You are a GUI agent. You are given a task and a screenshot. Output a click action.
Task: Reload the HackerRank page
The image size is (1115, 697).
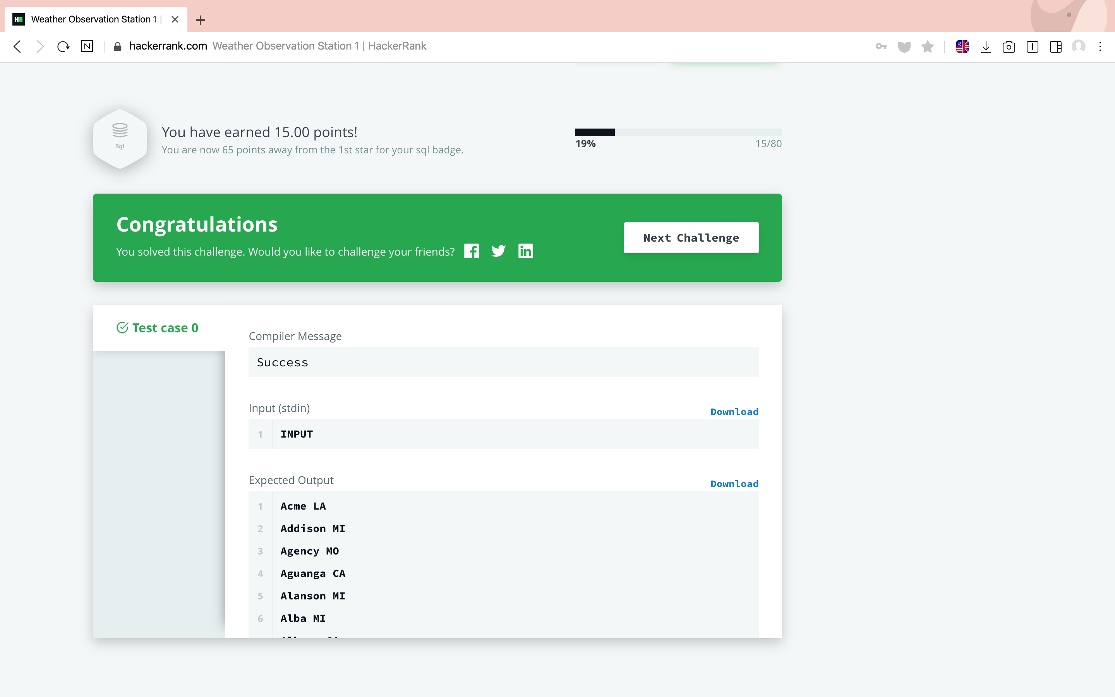click(63, 46)
